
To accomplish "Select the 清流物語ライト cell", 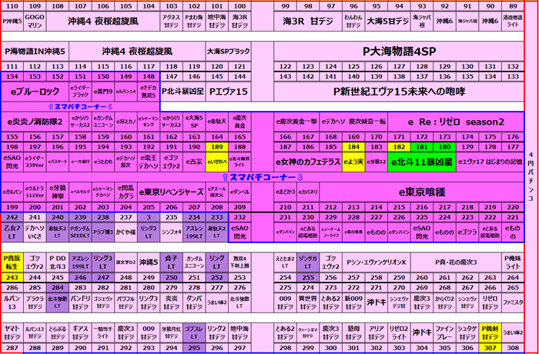I will [x=513, y=21].
